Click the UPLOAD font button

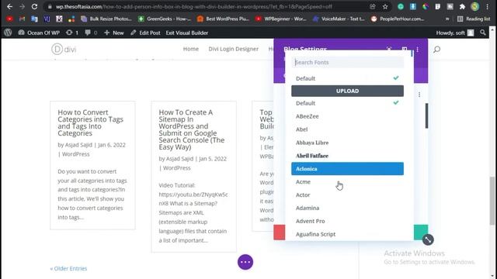347,91
